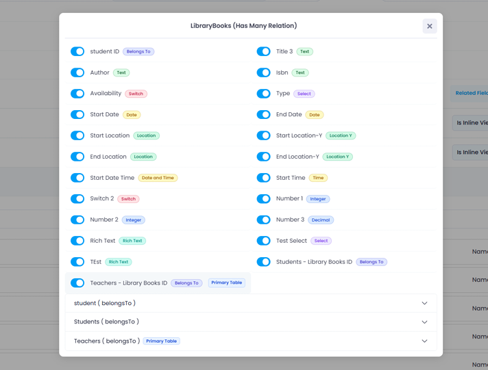Toggle off the student ID field
This screenshot has height=370, width=488.
click(x=77, y=51)
